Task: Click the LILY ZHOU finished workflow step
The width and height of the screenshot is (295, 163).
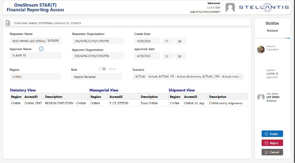Action: pyautogui.click(x=273, y=97)
